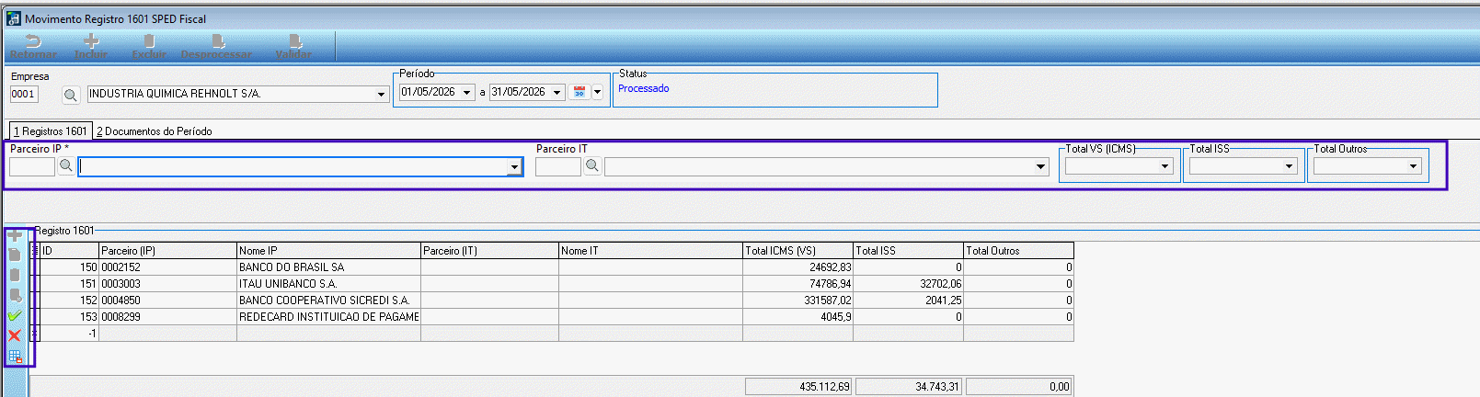Click the Parceiro IT code field
This screenshot has height=397, width=1480.
coord(558,166)
